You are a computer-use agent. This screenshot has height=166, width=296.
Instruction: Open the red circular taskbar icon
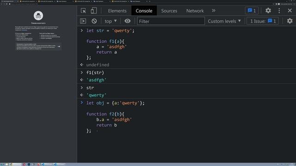[24, 164]
